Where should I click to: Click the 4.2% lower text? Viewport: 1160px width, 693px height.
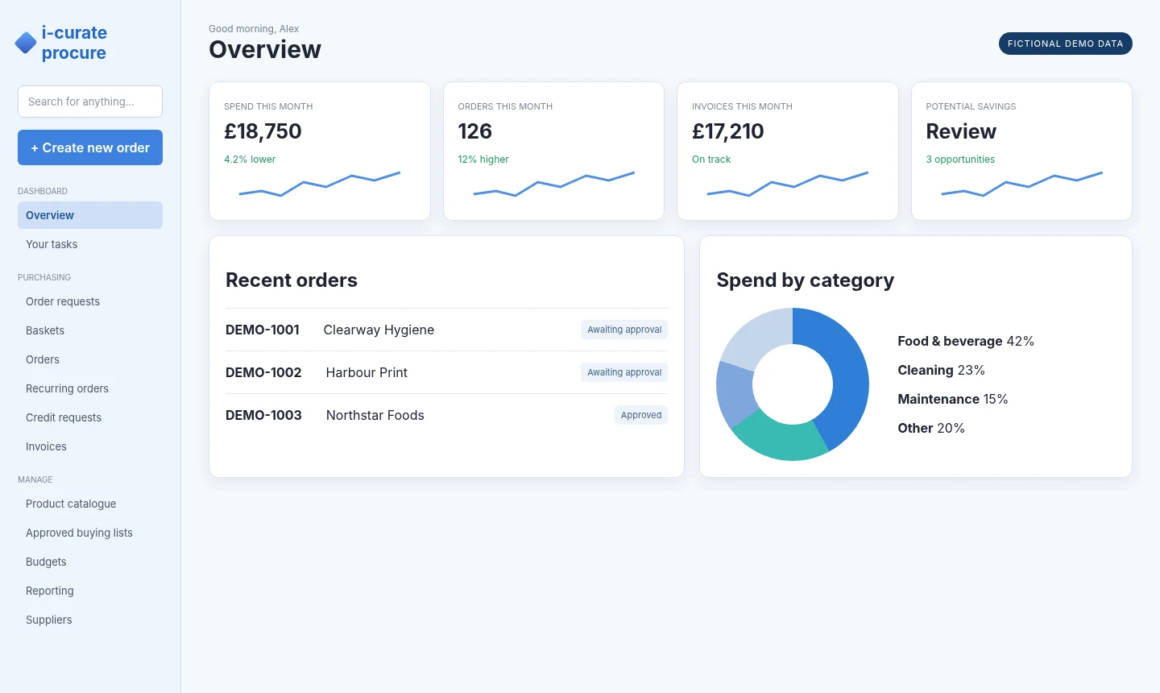250,160
